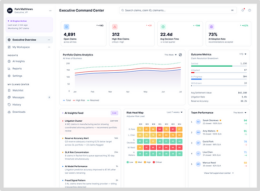260x191 pixels.
Task: Click David Park's DP avatar
Action: 198,143
